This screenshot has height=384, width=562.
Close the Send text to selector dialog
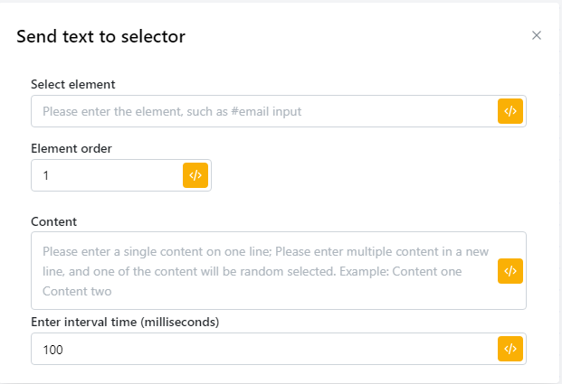537,35
